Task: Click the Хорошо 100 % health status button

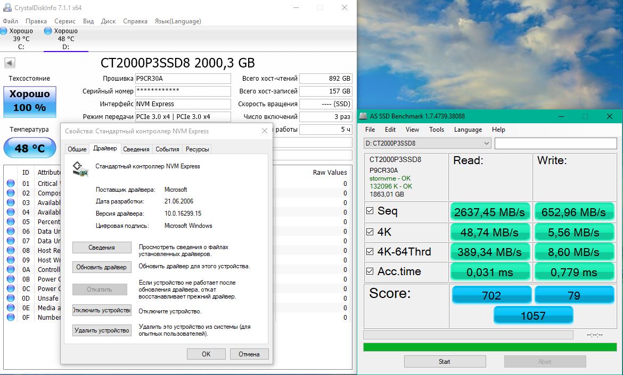Action: coord(30,102)
